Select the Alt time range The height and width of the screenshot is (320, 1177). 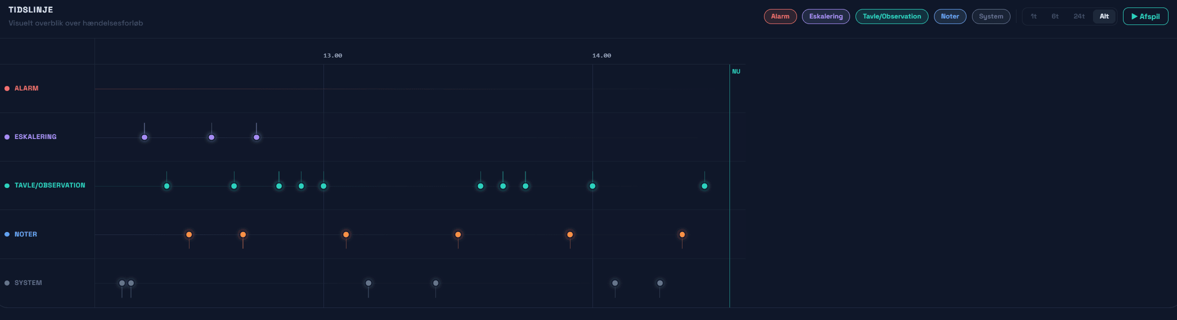coord(1104,16)
